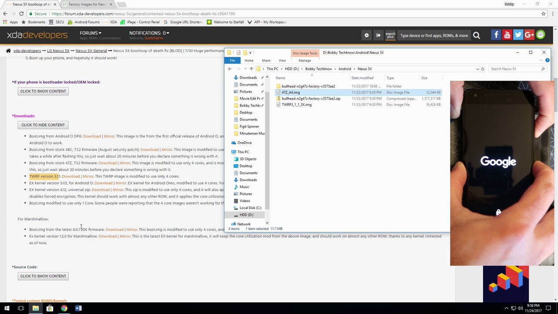Switch to the Factory Images browser tab
558x314 pixels.
click(x=87, y=4)
